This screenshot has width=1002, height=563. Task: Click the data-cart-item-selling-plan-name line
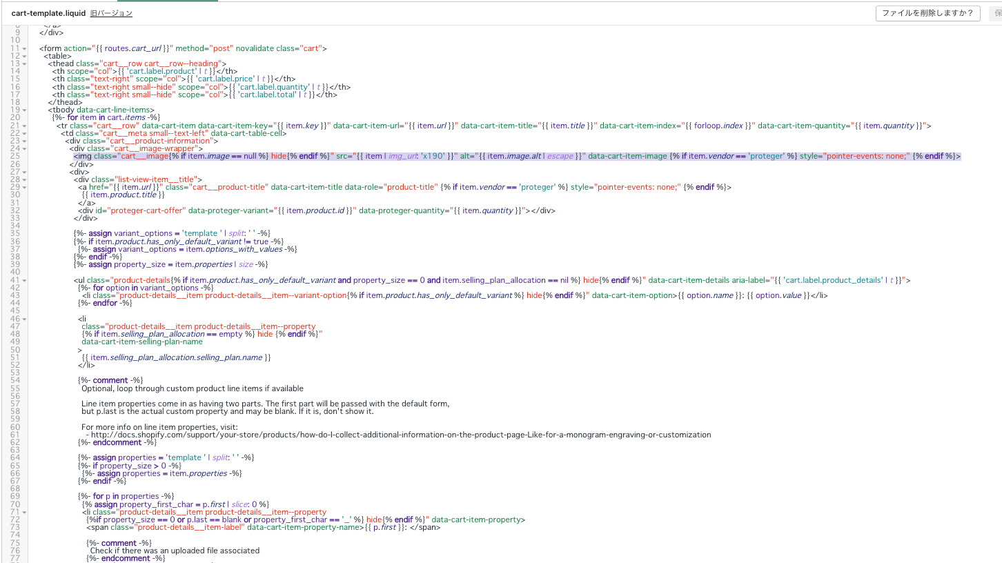(142, 342)
